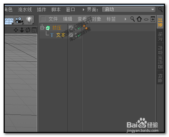The height and width of the screenshot is (137, 169).
Task: Open the 脚本 menu
Action: pyautogui.click(x=56, y=9)
